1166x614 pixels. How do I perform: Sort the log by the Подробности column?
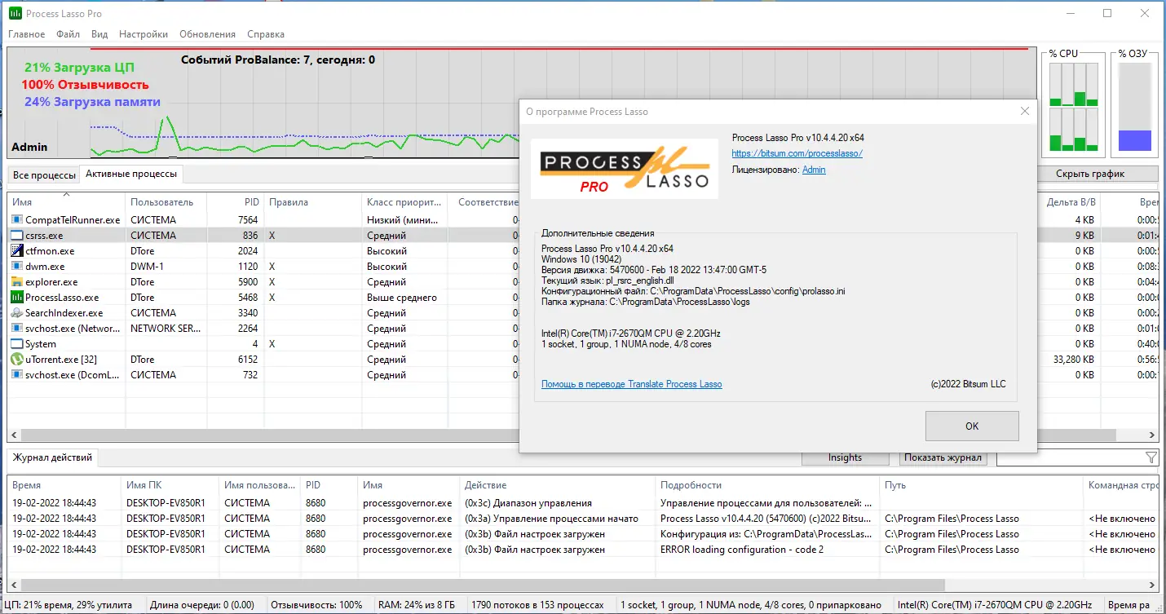click(768, 485)
